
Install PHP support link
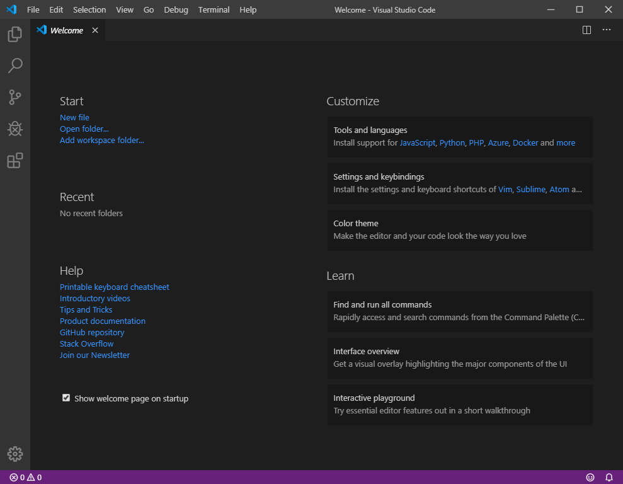coord(476,142)
